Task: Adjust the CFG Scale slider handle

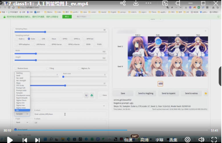Action: (x=65, y=86)
